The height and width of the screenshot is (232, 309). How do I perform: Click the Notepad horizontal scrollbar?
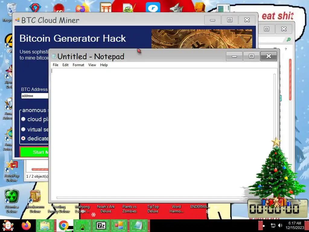pos(150,198)
